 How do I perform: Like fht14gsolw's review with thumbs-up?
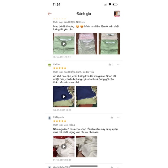tap(112, 117)
